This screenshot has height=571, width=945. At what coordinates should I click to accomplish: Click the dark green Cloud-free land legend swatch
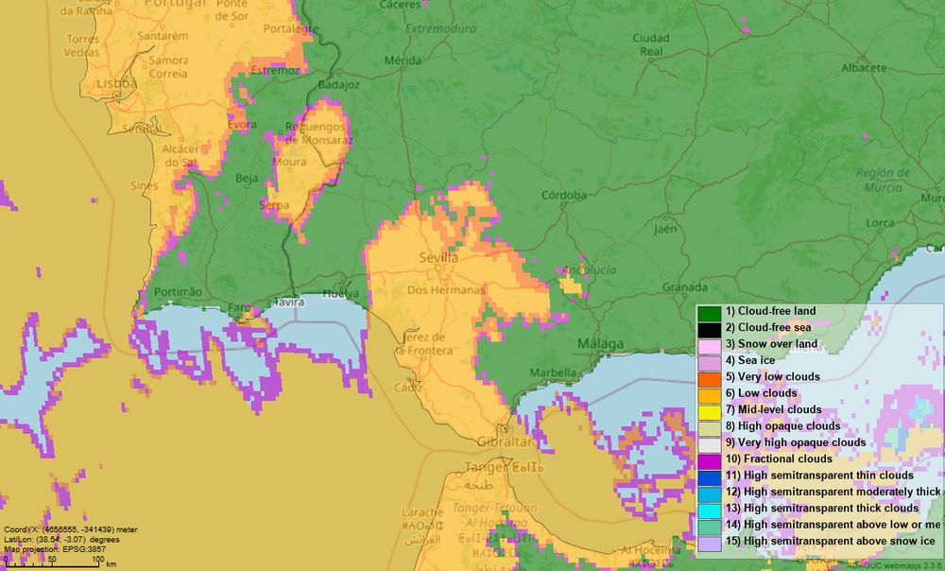click(x=710, y=314)
